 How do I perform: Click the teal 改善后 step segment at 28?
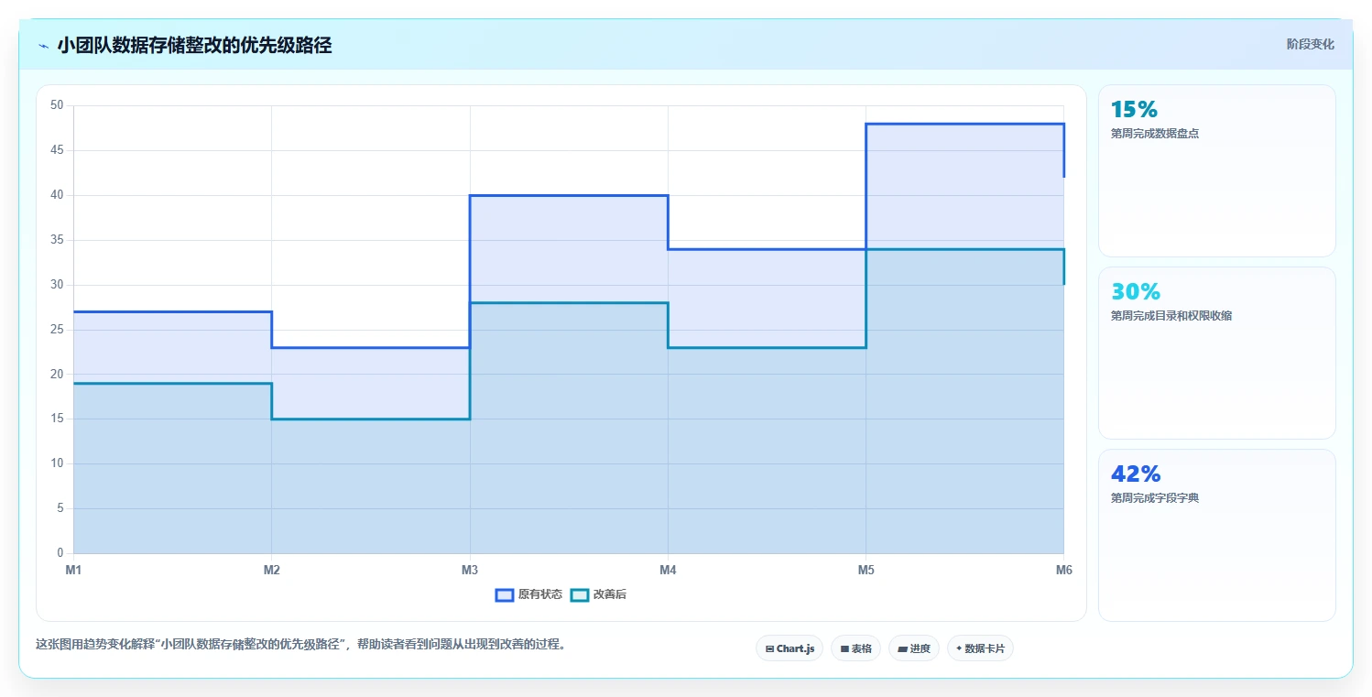pyautogui.click(x=569, y=302)
